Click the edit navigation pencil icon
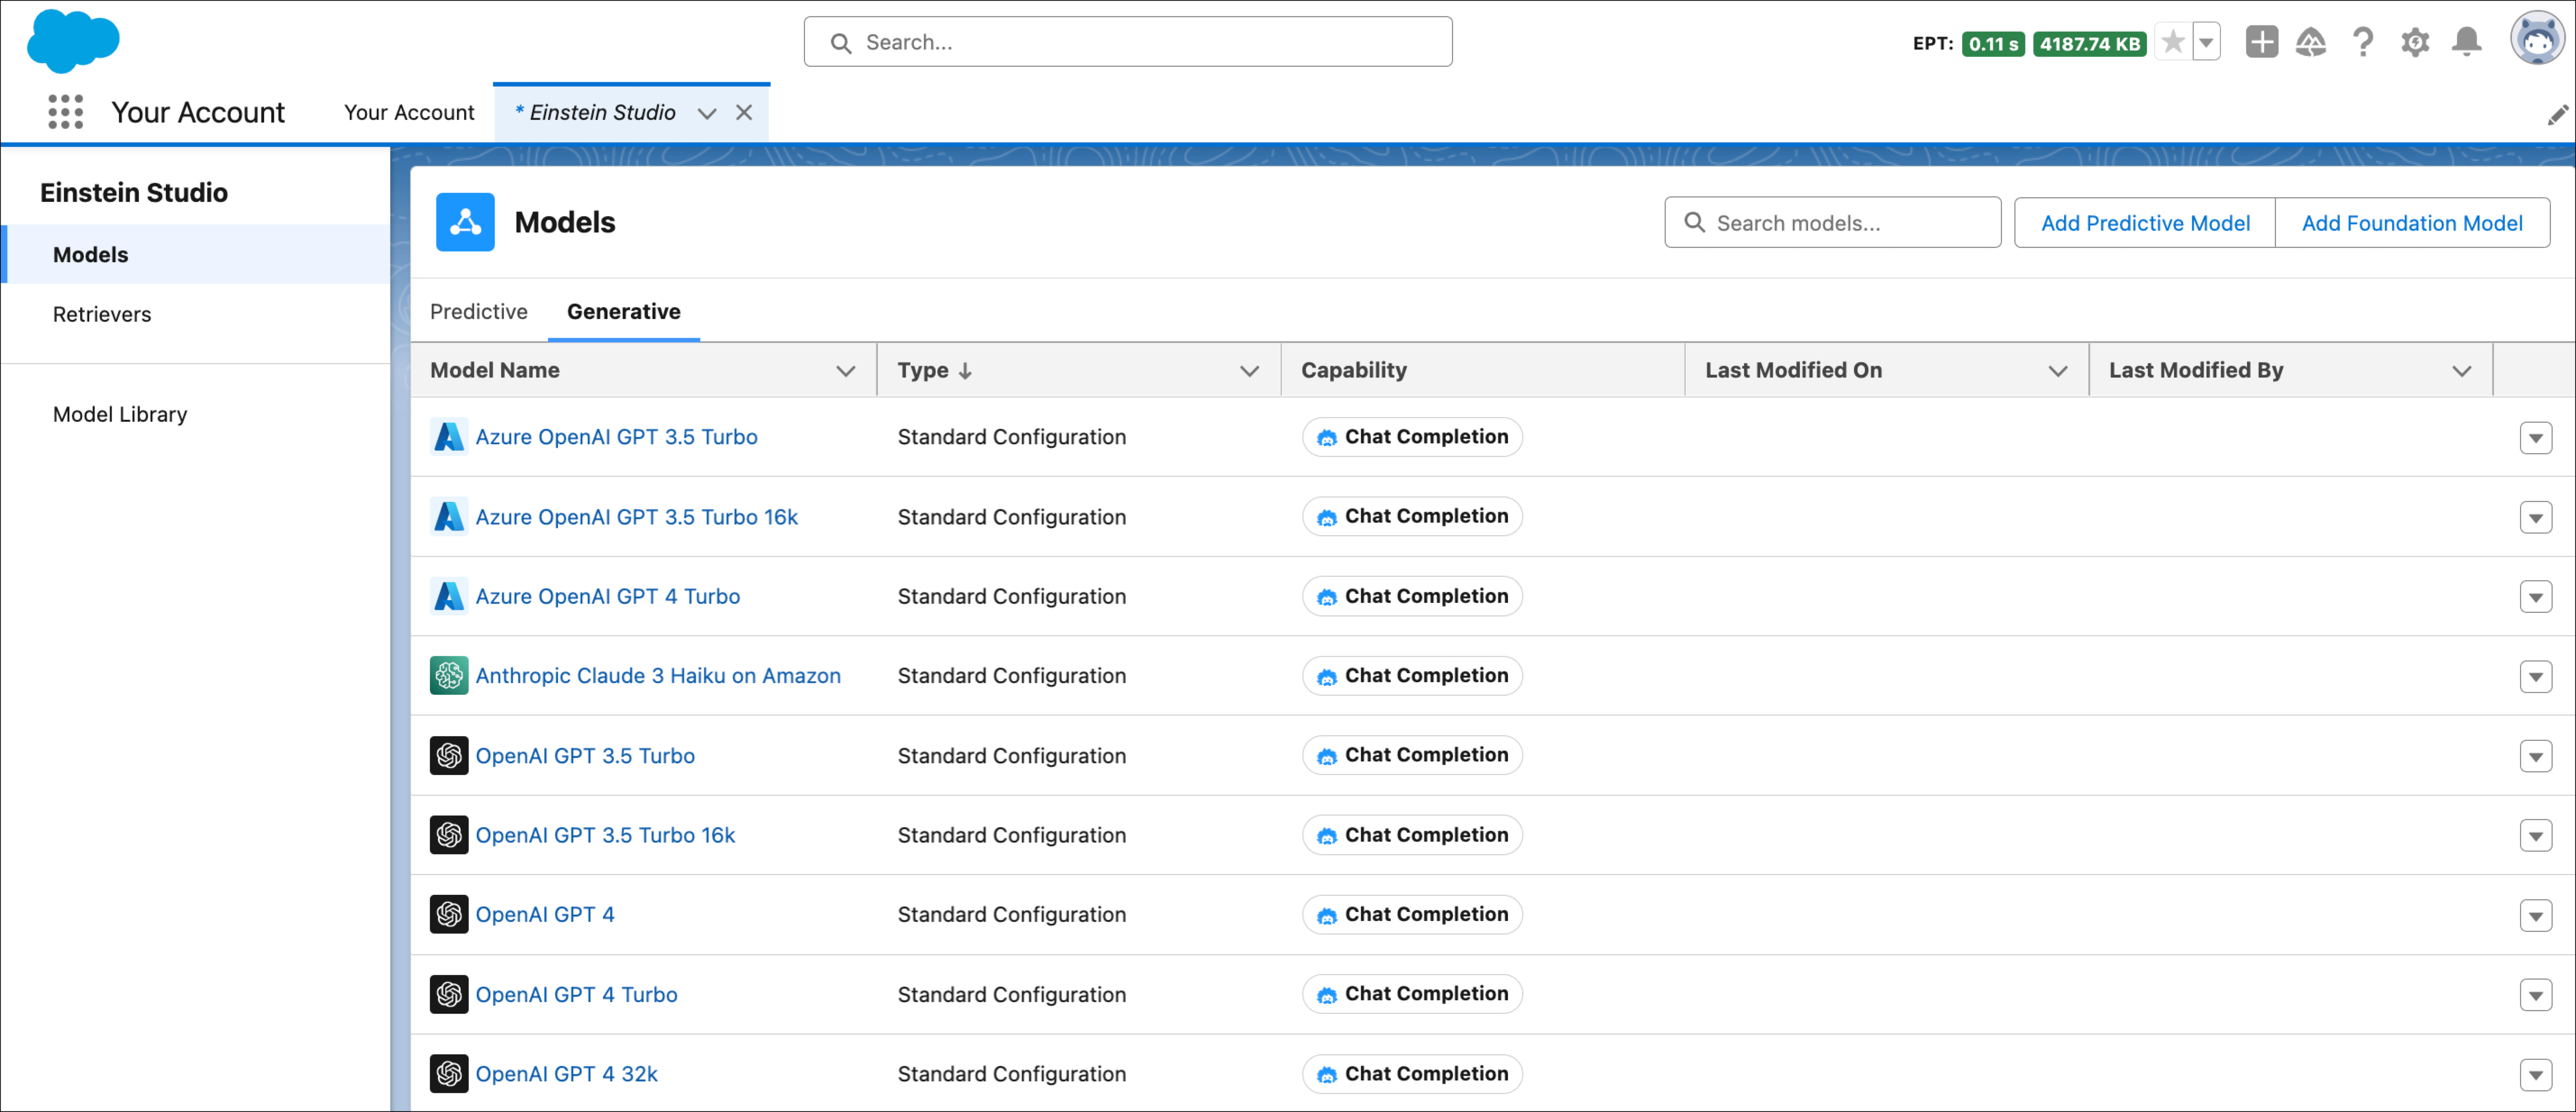 pos(2558,115)
